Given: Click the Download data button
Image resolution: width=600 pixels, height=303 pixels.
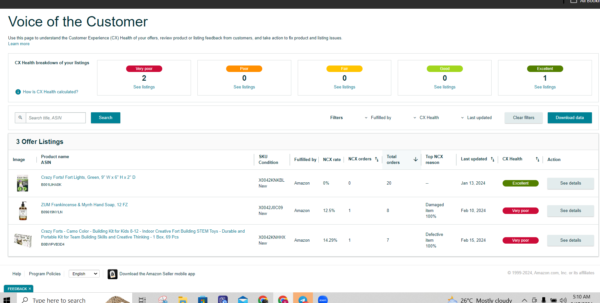Looking at the screenshot, I should (570, 118).
